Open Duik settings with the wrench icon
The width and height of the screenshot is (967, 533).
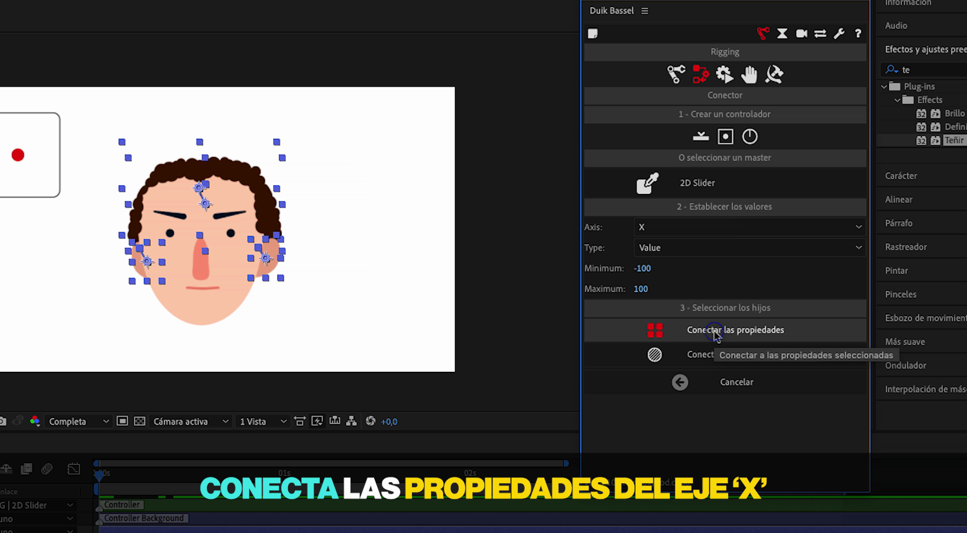[840, 33]
